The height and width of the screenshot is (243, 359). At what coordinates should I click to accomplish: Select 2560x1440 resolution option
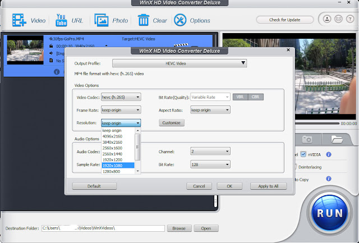[118, 154]
